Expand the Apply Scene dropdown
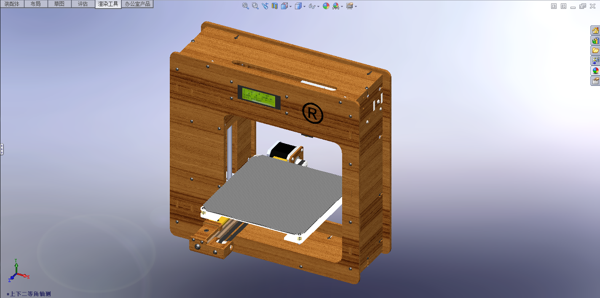Image resolution: width=600 pixels, height=298 pixels. coord(341,6)
